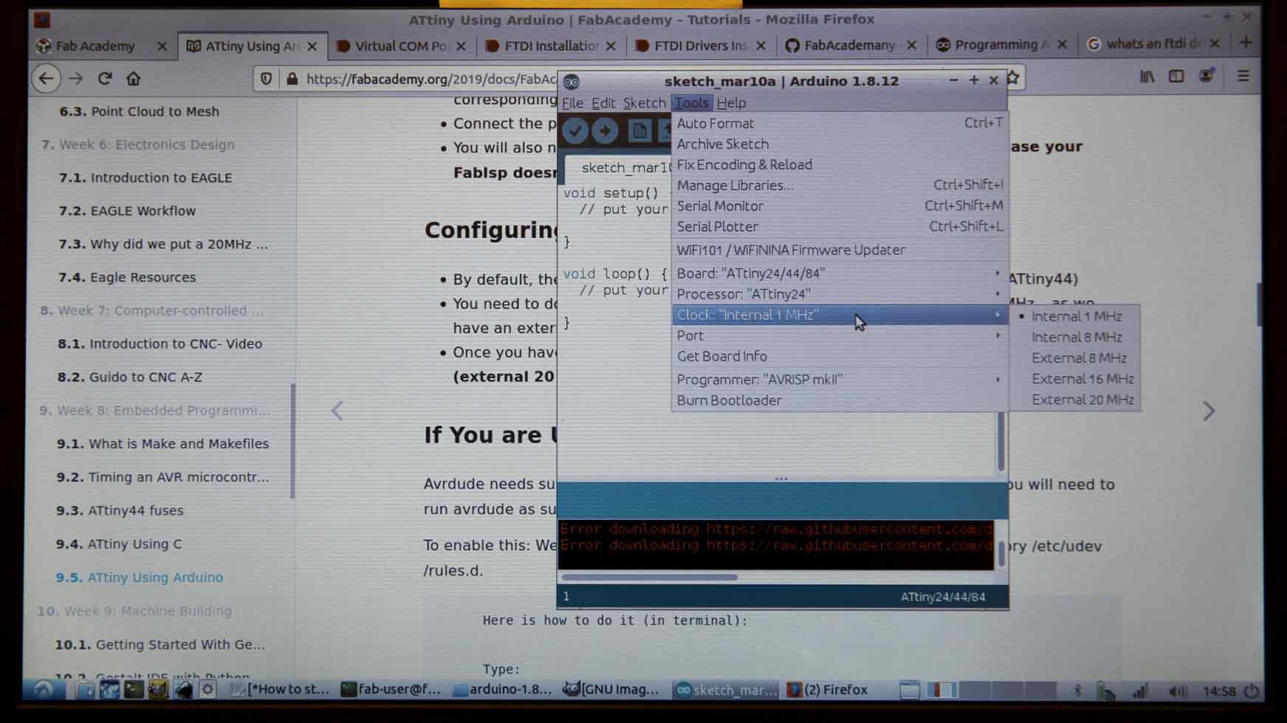Viewport: 1287px width, 723px height.
Task: Close the 'Fab Academy' tab
Action: [162, 46]
